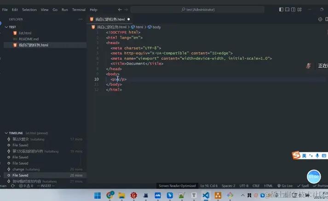Viewport: 328px width, 201px height.
Task: Click the DOCTYPE html line of code
Action: pos(123,32)
